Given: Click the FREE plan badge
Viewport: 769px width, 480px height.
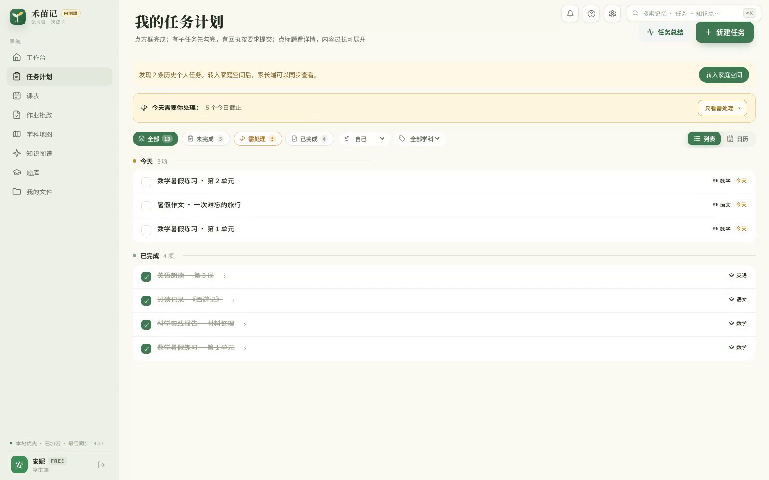Looking at the screenshot, I should [x=58, y=461].
